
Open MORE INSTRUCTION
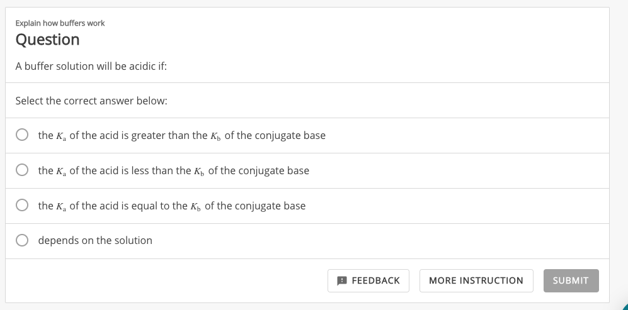(x=476, y=280)
